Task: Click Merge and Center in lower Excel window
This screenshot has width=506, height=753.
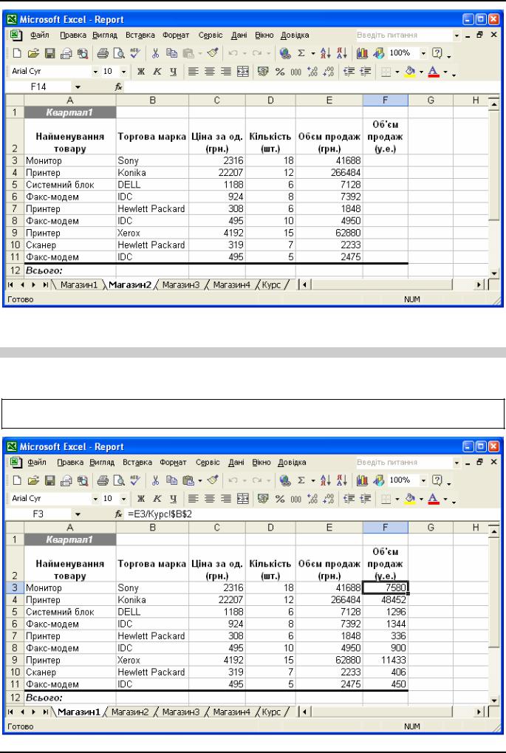Action: pyautogui.click(x=243, y=499)
